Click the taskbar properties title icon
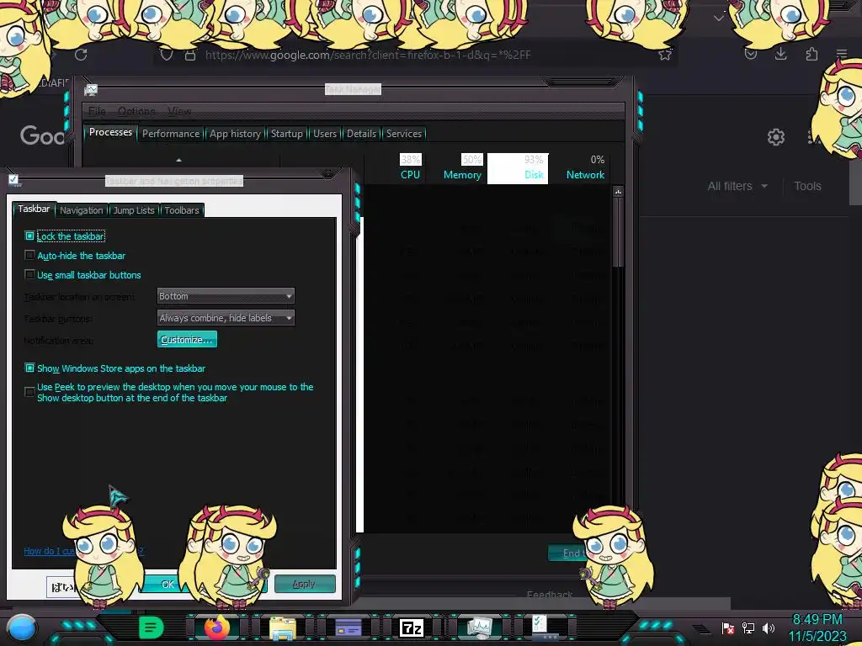This screenshot has width=862, height=646. 13,180
